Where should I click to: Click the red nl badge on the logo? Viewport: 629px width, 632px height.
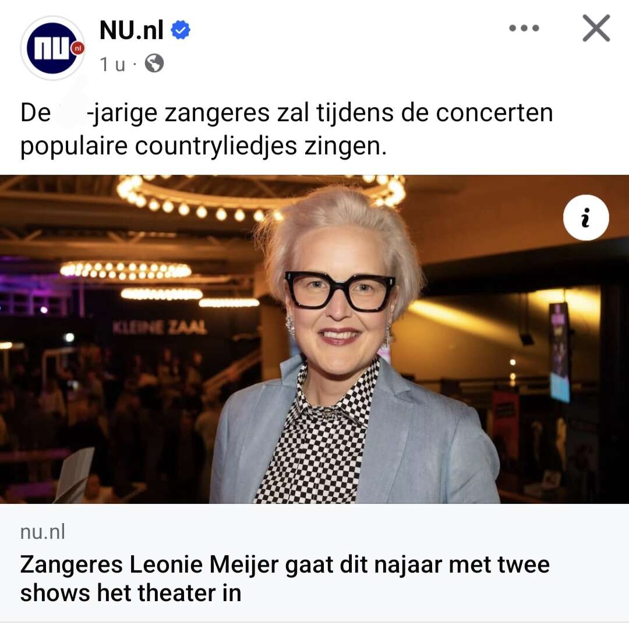(x=78, y=48)
